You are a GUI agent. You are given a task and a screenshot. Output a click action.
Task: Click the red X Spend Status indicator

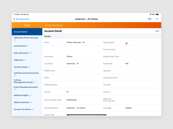click(126, 43)
